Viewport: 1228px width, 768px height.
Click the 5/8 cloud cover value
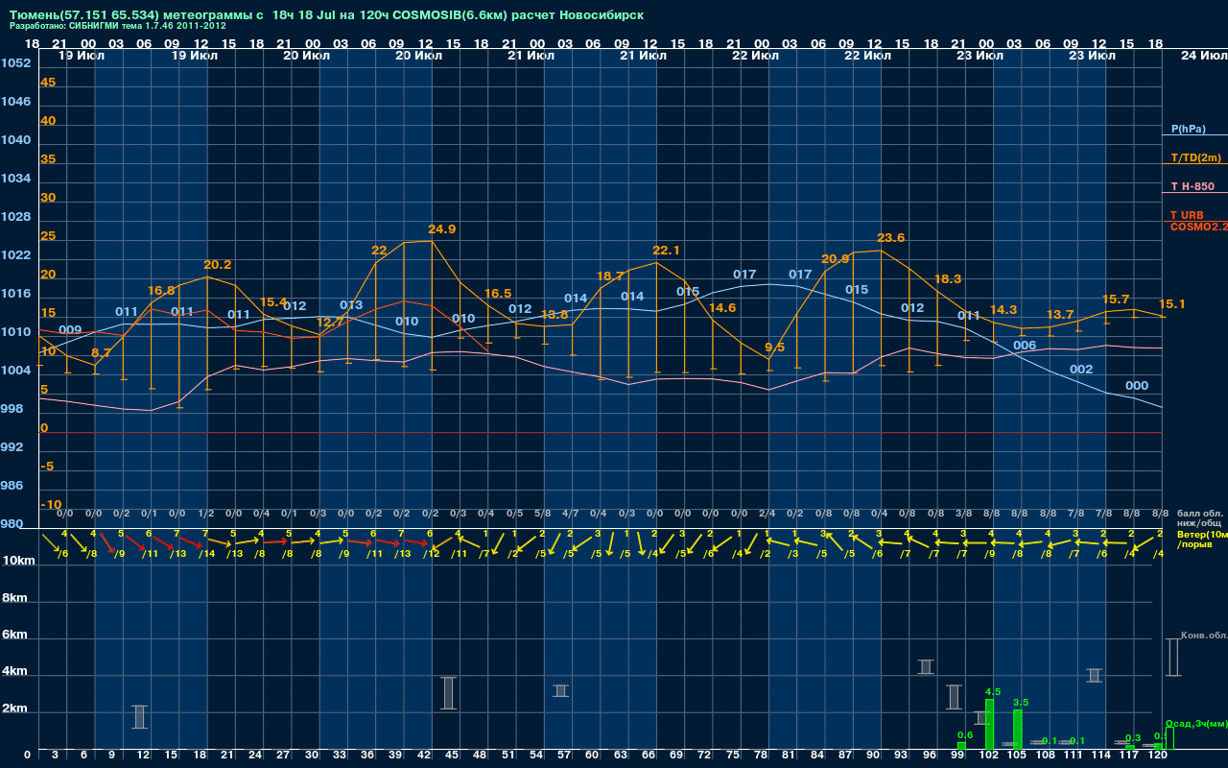(543, 515)
